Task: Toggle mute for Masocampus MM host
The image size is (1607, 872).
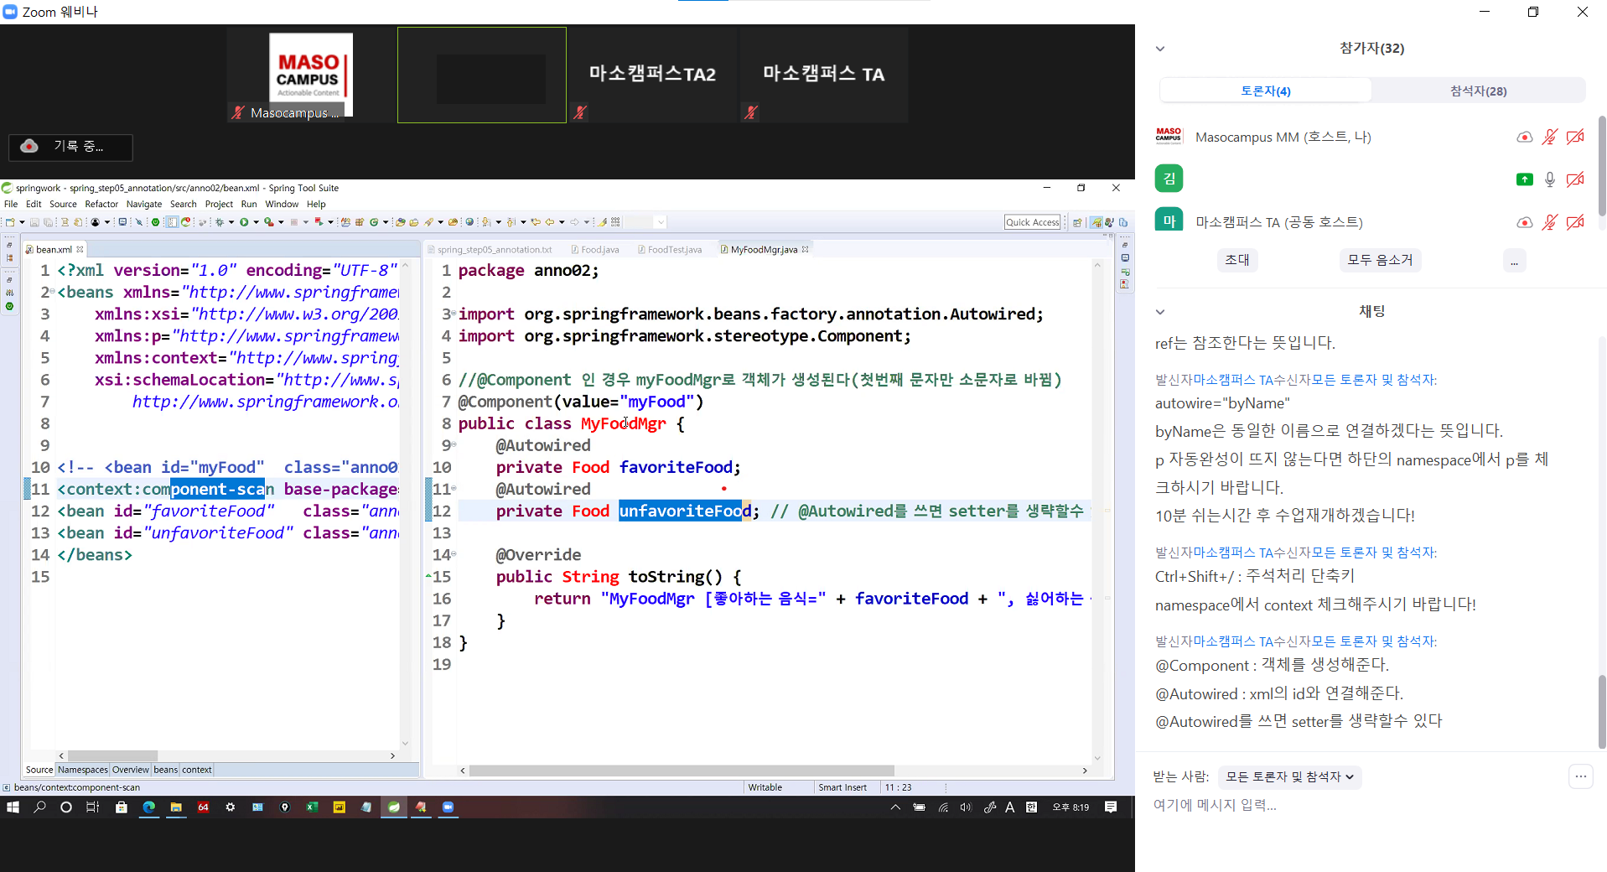Action: point(1549,137)
